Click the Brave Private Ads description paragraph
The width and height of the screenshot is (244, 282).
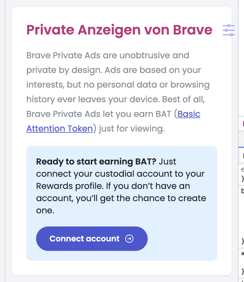coord(118,92)
